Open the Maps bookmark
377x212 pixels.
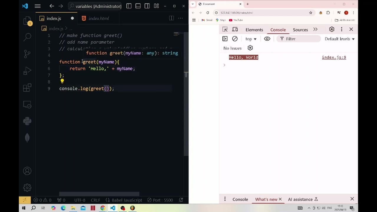point(221,20)
